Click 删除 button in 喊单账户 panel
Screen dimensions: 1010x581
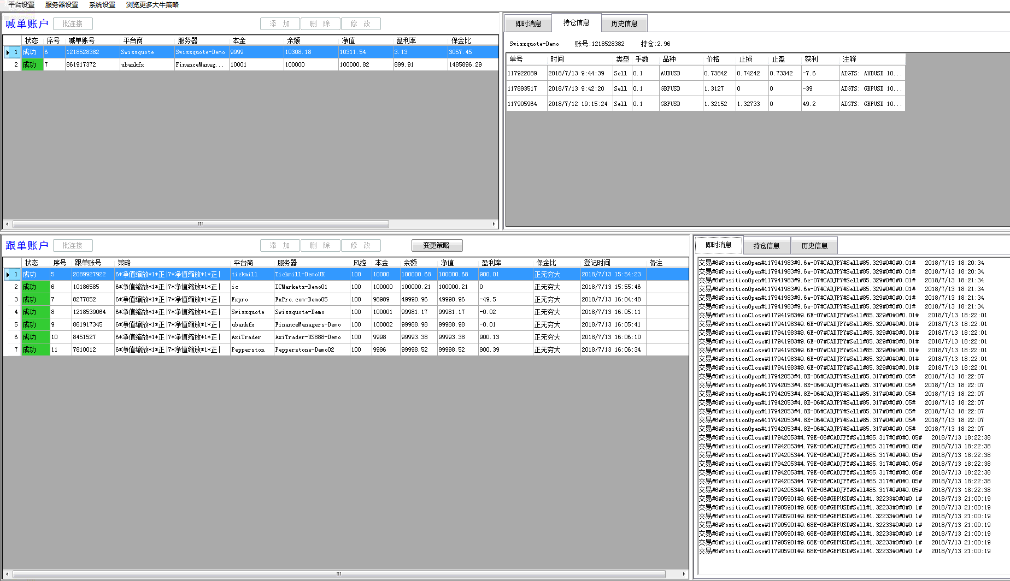click(320, 24)
